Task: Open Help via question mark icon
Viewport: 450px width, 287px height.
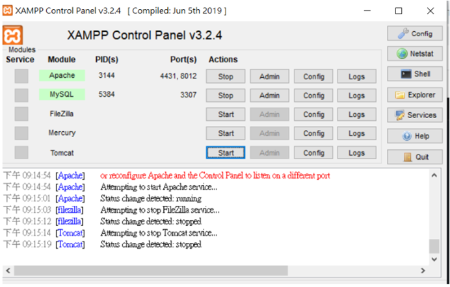Action: click(415, 136)
